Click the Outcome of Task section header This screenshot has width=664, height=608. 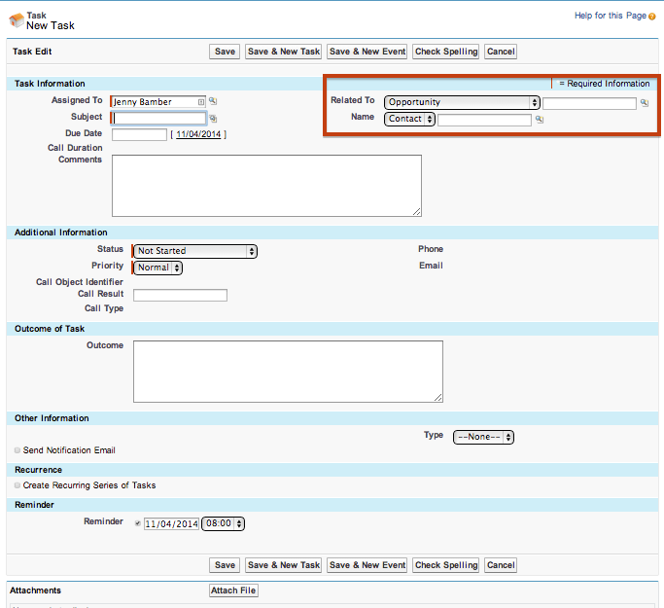50,329
